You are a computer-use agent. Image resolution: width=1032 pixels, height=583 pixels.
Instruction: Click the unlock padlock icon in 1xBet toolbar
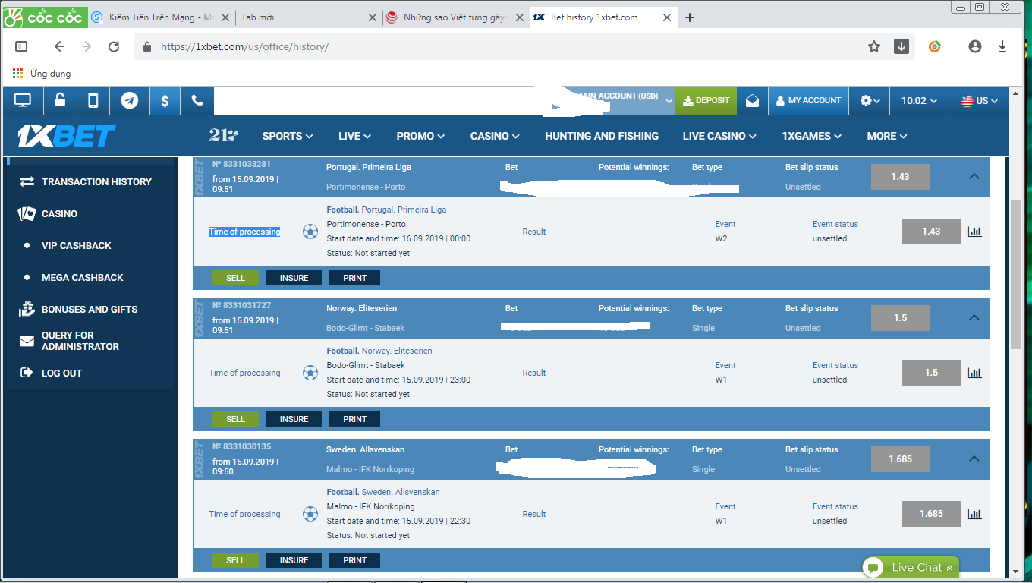60,100
